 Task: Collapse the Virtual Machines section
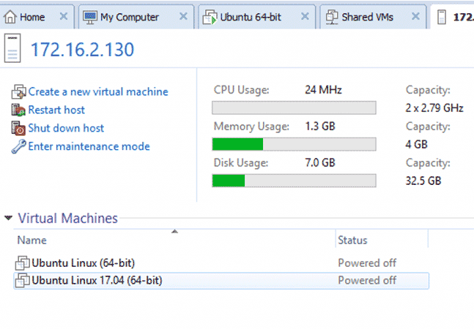click(x=8, y=218)
